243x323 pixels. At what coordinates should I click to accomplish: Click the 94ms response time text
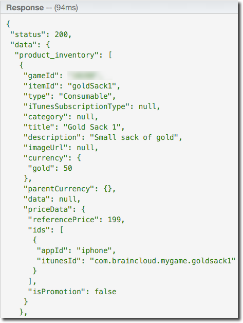coord(66,8)
